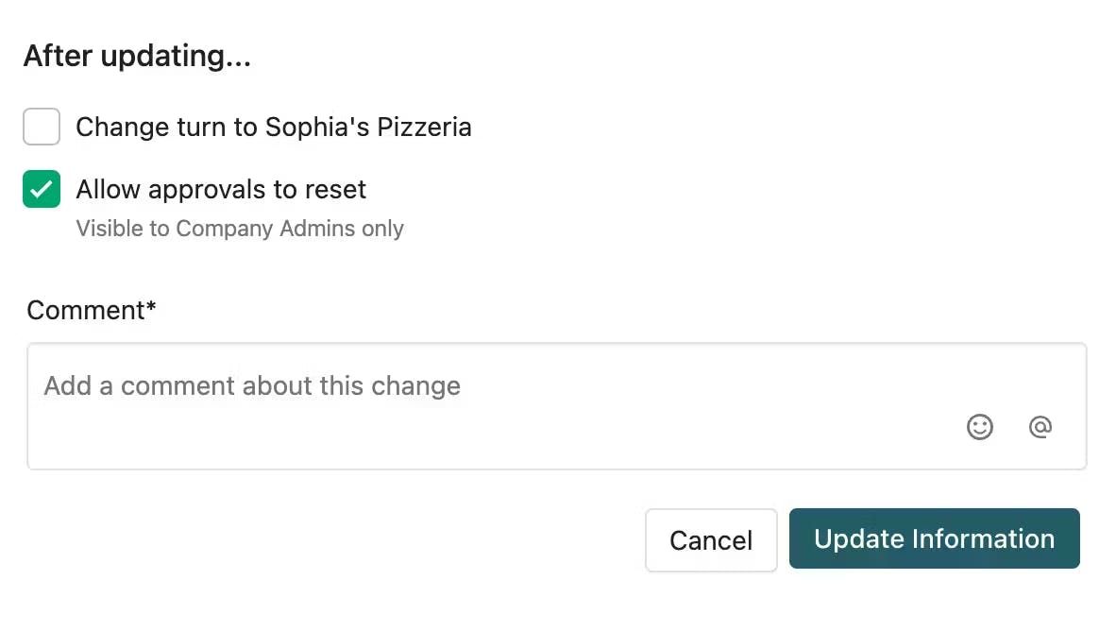
Task: Mention a user with the @ icon
Action: coord(1040,427)
